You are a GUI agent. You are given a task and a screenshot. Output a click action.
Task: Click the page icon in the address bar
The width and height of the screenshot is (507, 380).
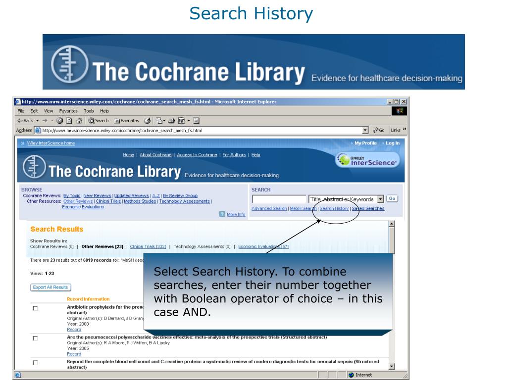38,130
